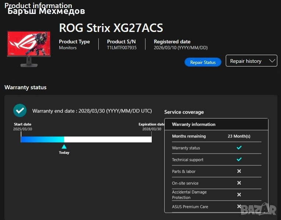Viewport: 281px width, 220px height.
Task: Click the X icon for On-site service
Action: 239,183
